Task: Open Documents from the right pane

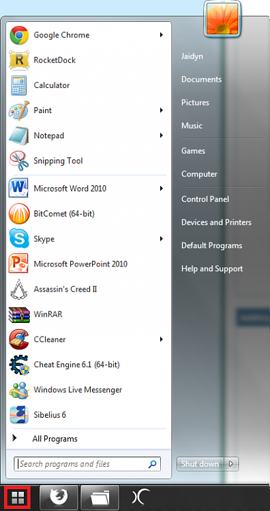Action: coord(201,79)
